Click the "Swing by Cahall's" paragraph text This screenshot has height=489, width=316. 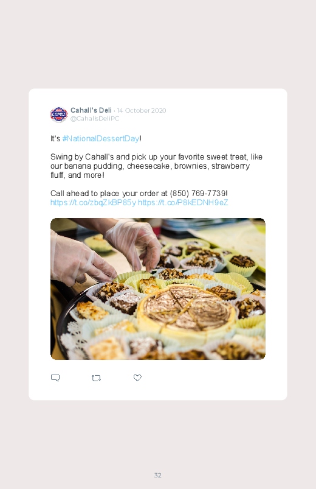[156, 166]
